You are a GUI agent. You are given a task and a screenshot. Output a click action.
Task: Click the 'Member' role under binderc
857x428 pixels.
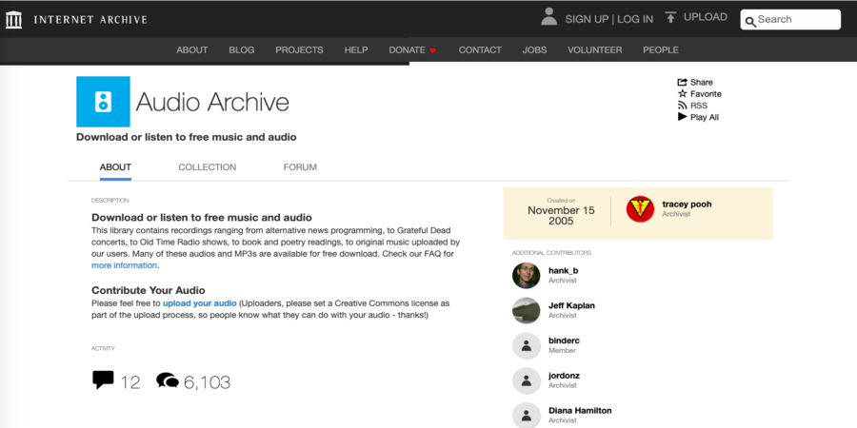(x=563, y=350)
